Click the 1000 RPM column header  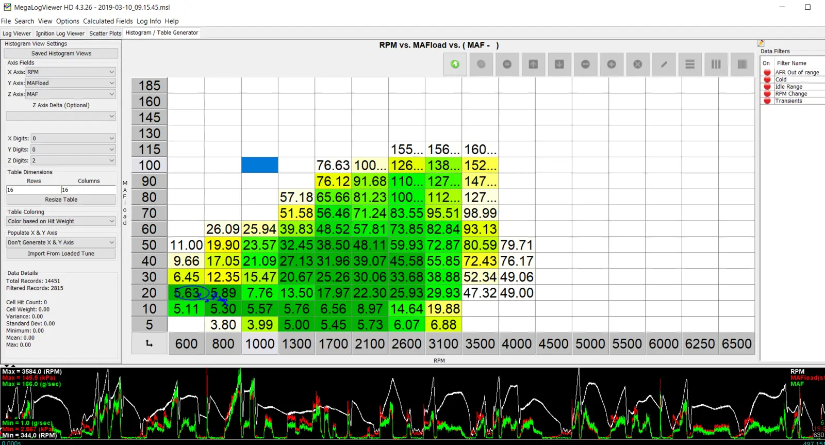(260, 343)
